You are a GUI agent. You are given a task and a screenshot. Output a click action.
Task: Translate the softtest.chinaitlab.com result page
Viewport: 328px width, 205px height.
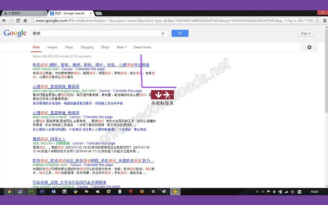point(98,165)
